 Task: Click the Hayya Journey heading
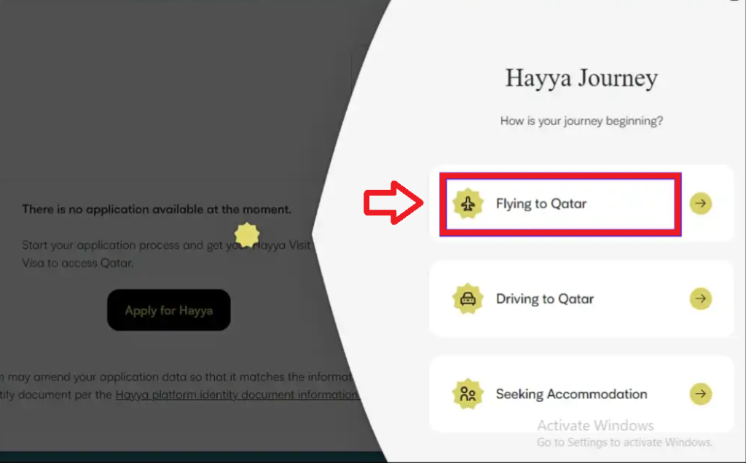[581, 79]
